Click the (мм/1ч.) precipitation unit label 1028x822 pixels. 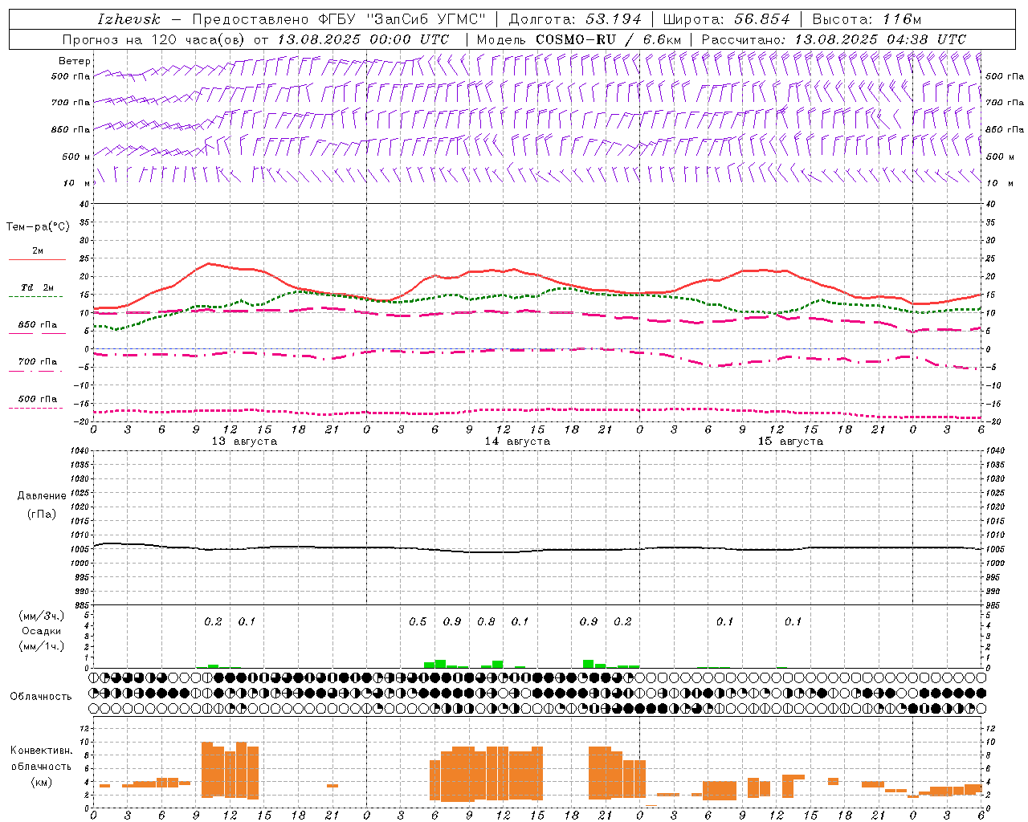pos(42,646)
